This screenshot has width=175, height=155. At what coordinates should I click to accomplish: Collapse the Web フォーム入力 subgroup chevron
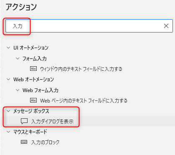[x=18, y=90]
